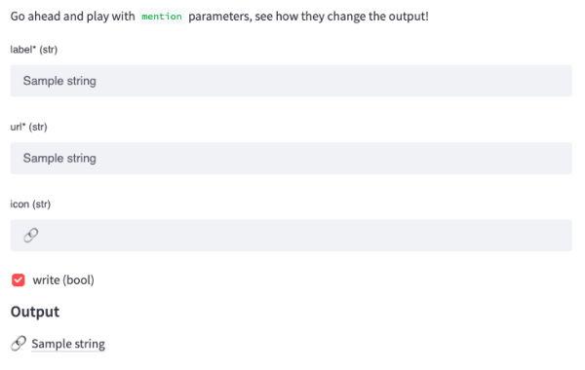Viewport: 585px width, 370px height.
Task: Click the url* (str) field caption
Action: pyautogui.click(x=28, y=127)
